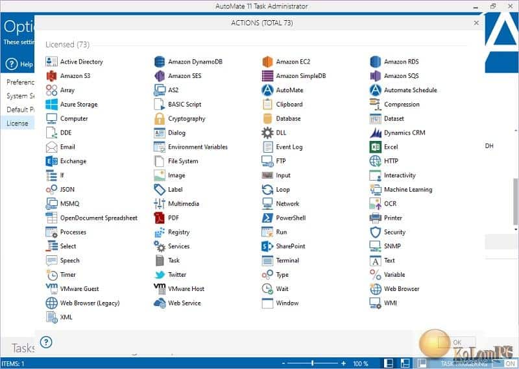Click the File System label
519x369 pixels.
point(183,161)
